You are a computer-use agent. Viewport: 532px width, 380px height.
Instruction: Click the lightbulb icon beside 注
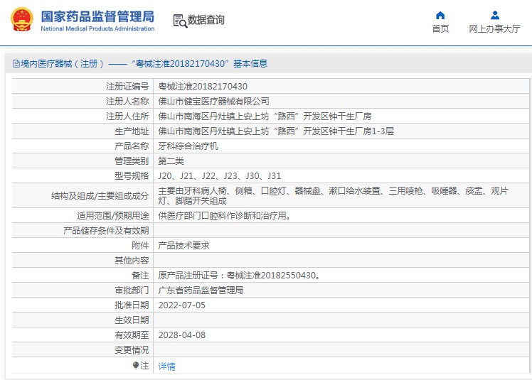coord(136,365)
